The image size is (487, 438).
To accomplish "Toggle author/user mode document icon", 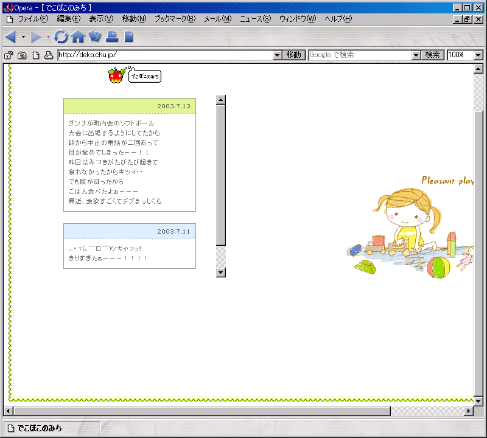I will tap(36, 55).
